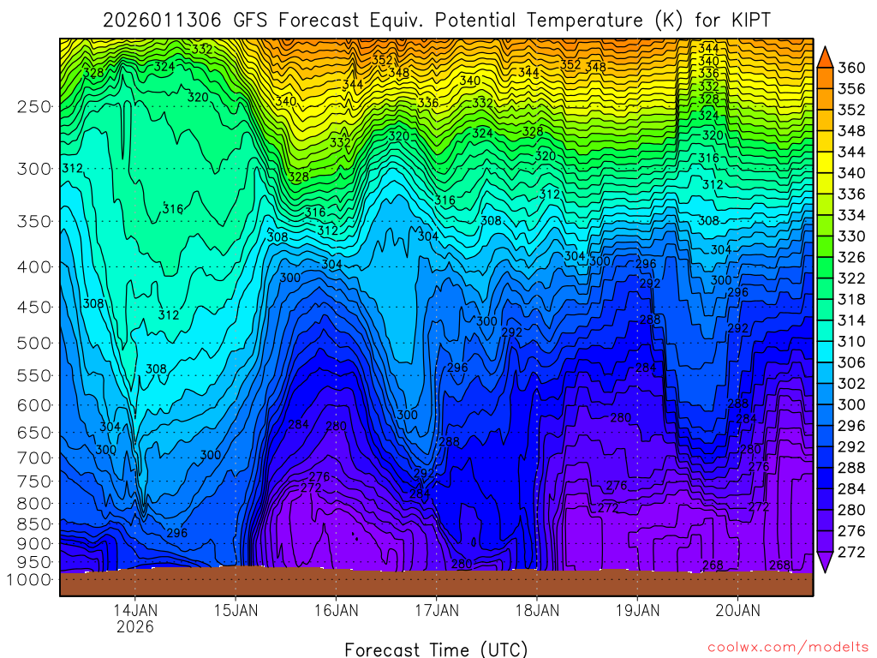This screenshot has width=877, height=658.
Task: Click the 2026 year label under 14JAN
Action: (134, 626)
